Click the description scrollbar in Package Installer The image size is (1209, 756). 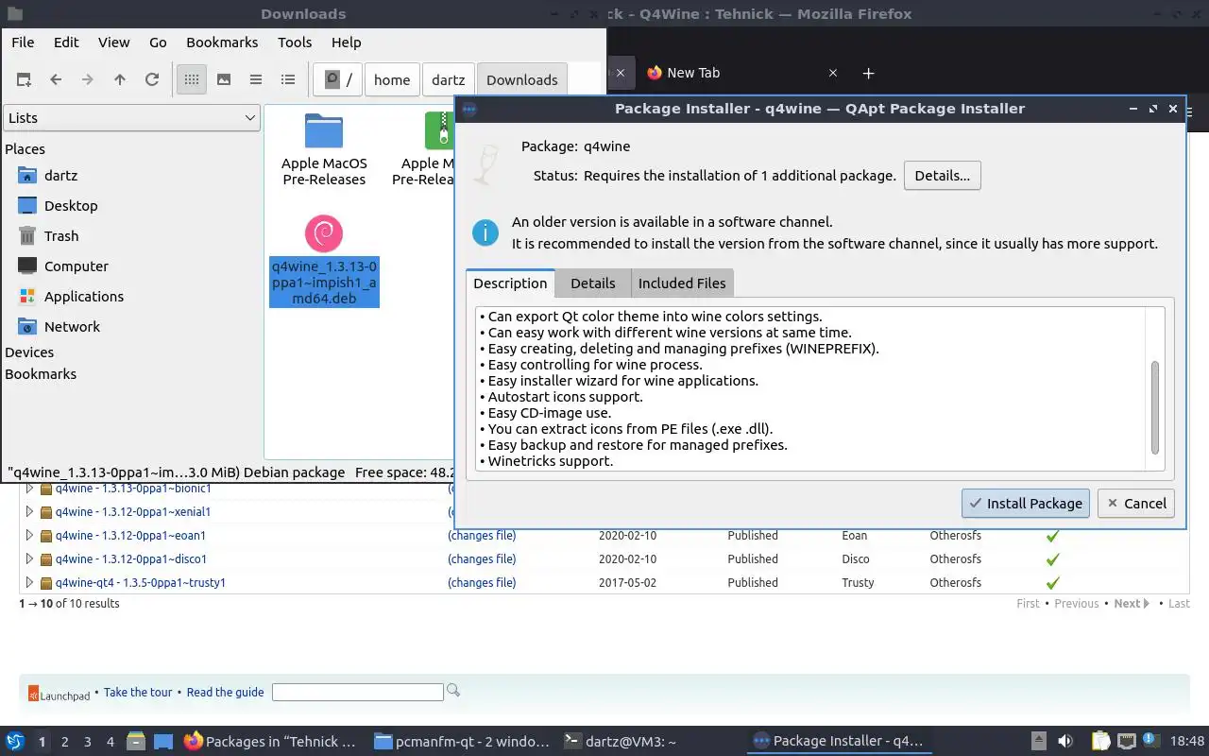tap(1154, 407)
